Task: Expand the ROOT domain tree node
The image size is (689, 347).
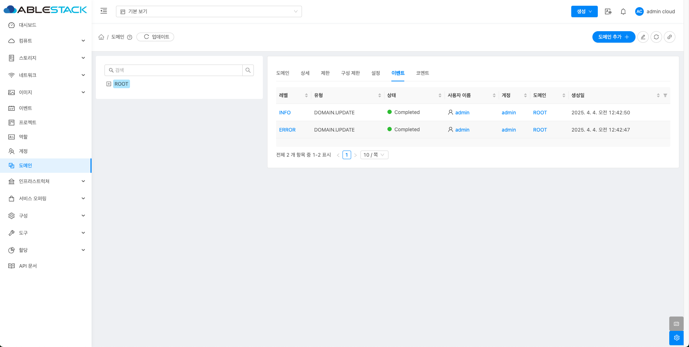Action: 109,84
